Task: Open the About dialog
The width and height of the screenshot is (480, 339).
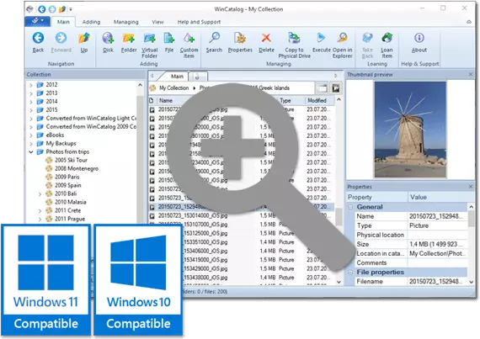Action: click(x=419, y=42)
